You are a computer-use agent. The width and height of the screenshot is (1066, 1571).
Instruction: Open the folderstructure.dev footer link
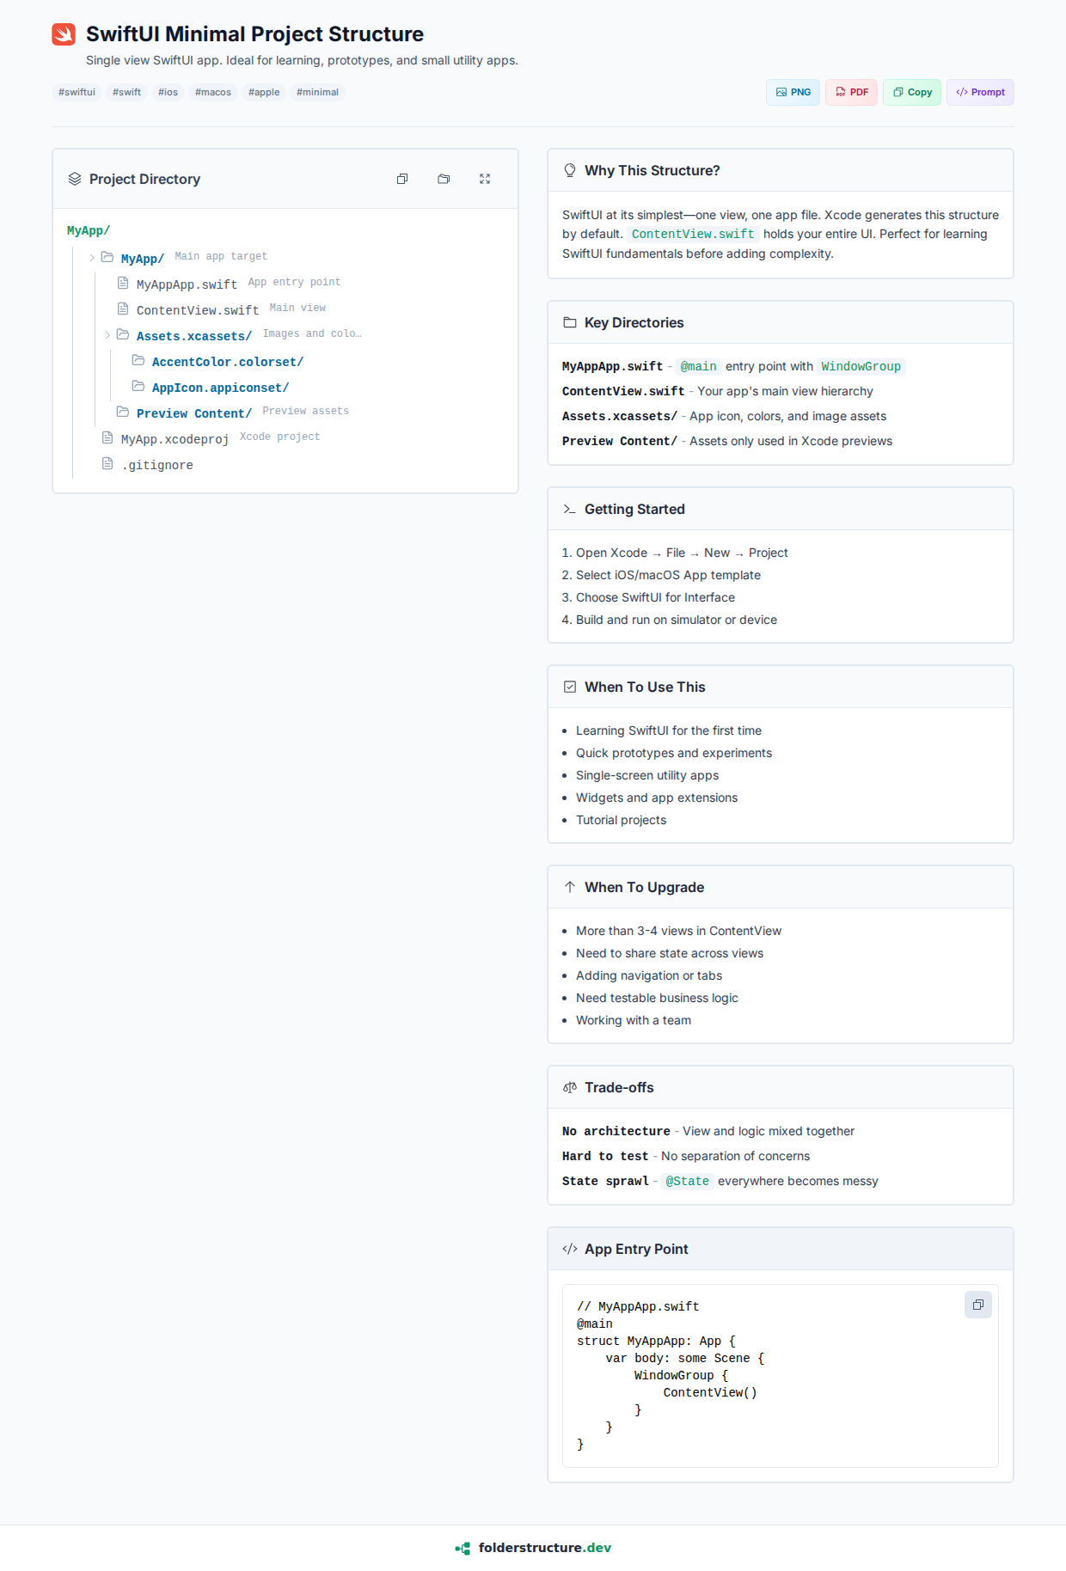tap(533, 1548)
